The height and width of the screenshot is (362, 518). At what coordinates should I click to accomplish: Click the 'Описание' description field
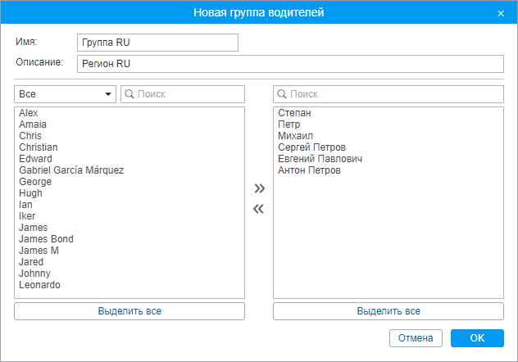point(289,64)
